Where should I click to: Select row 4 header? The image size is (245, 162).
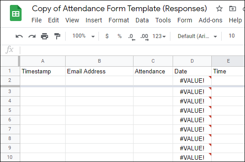coord(10,101)
